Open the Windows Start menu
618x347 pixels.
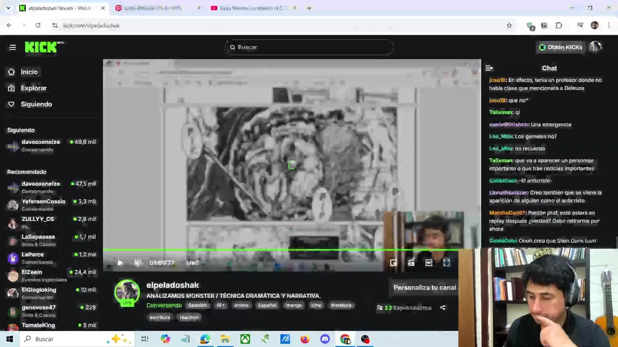[x=10, y=339]
